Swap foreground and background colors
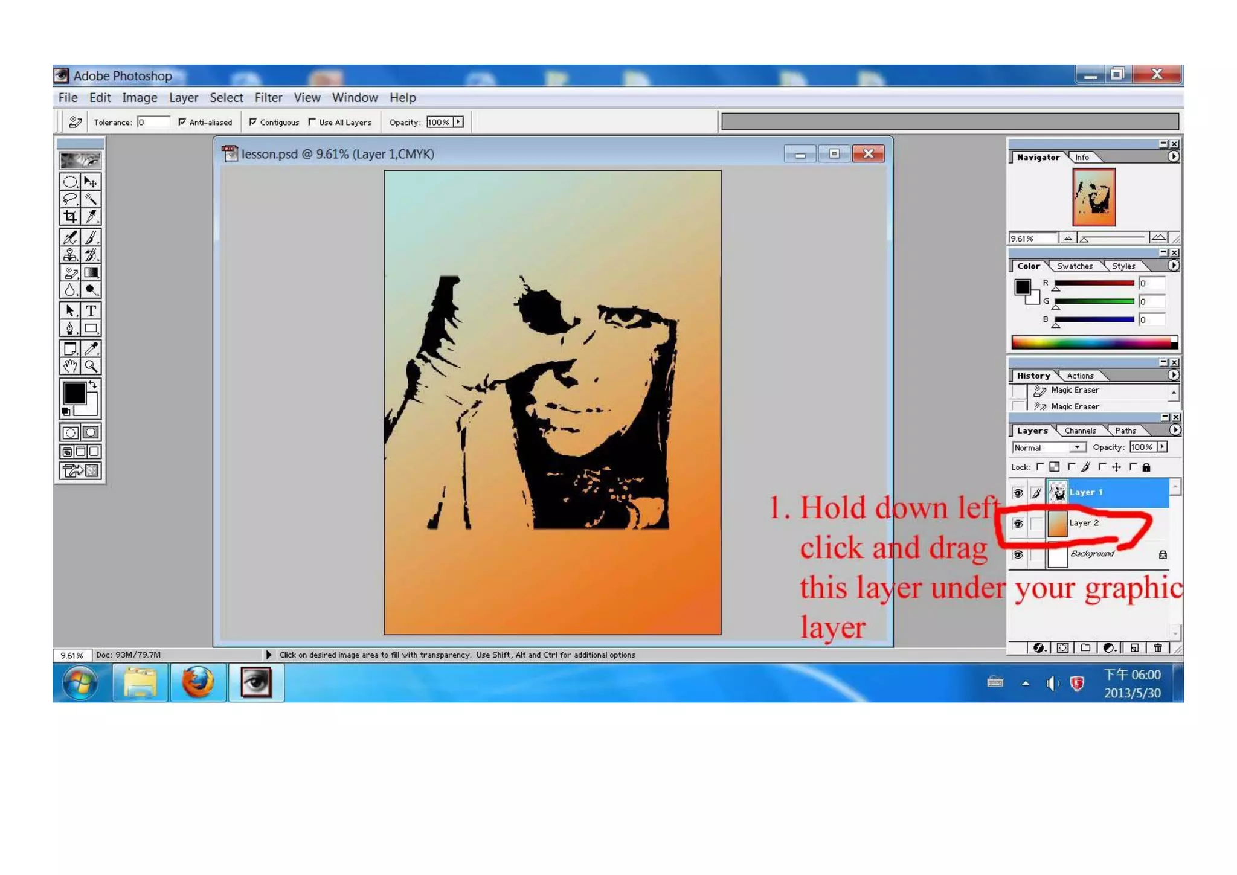Screen dimensions: 1237x875 (92, 384)
